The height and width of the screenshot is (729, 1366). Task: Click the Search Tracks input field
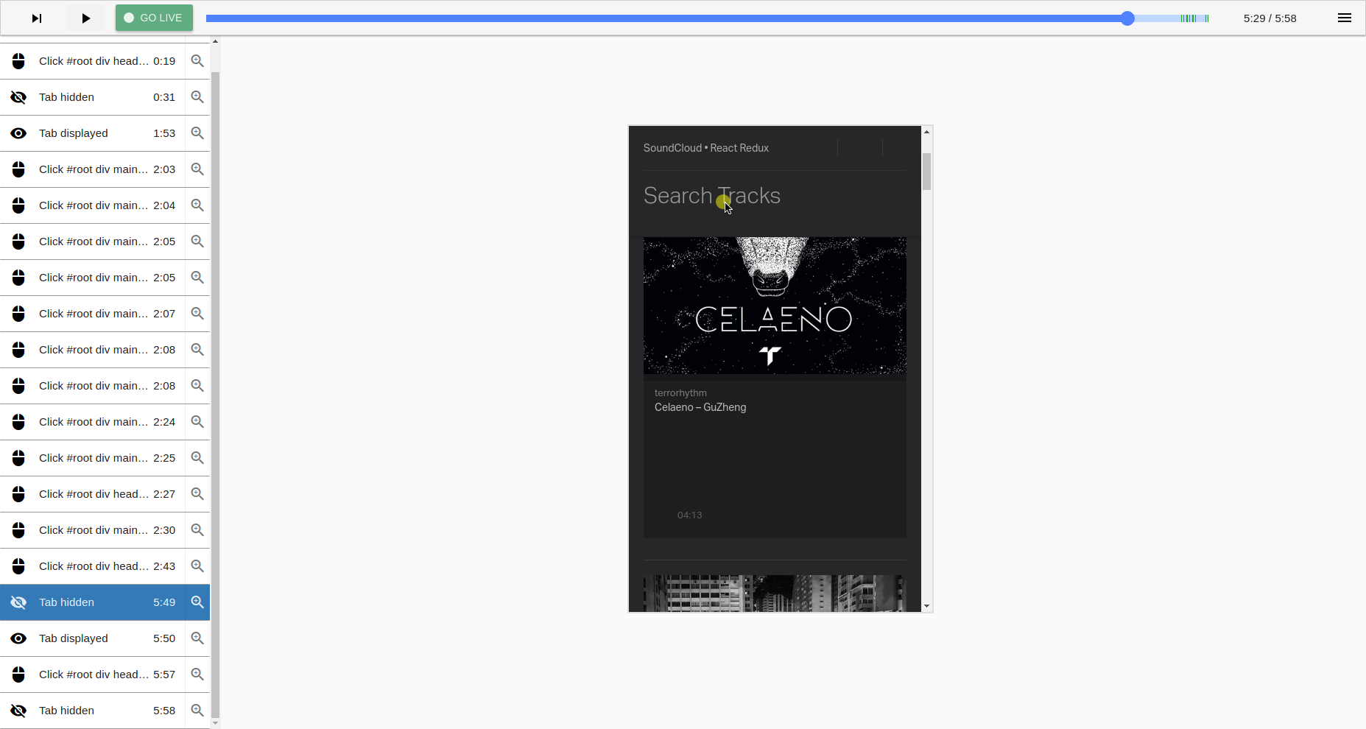pos(775,196)
